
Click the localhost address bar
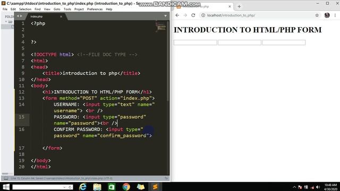[x=259, y=15]
